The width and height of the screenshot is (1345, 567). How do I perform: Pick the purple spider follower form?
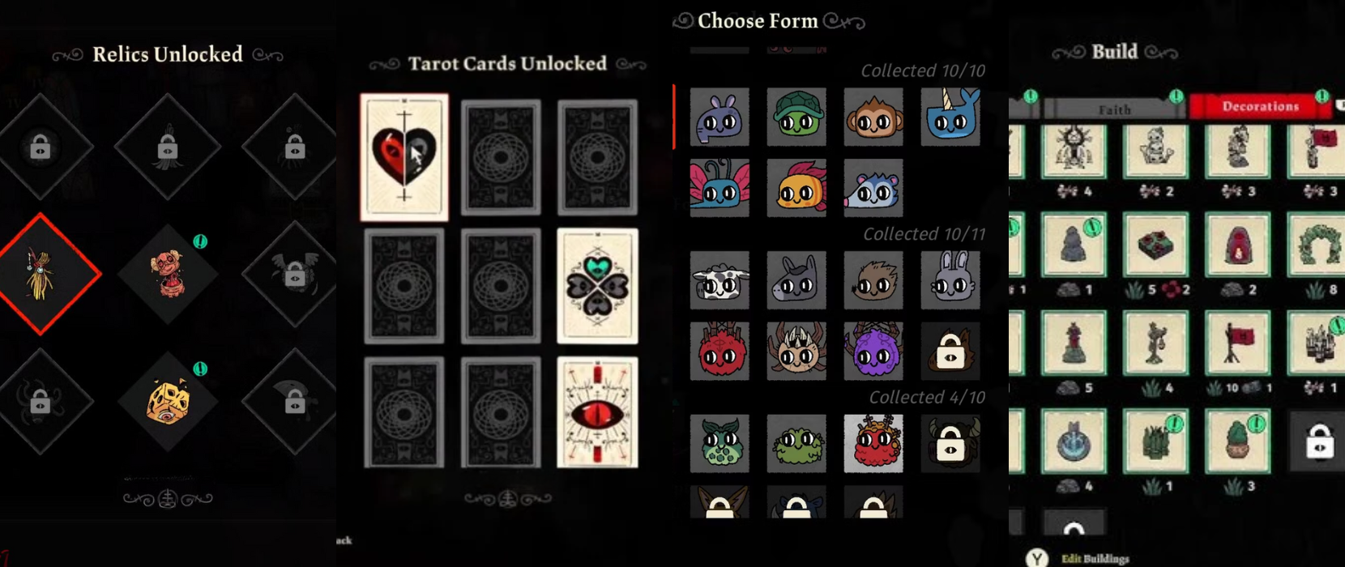[873, 351]
